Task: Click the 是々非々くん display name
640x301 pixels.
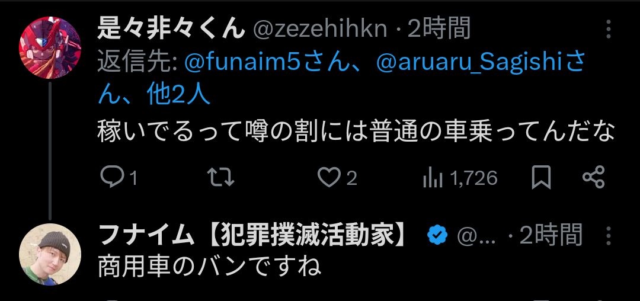Action: pos(171,28)
